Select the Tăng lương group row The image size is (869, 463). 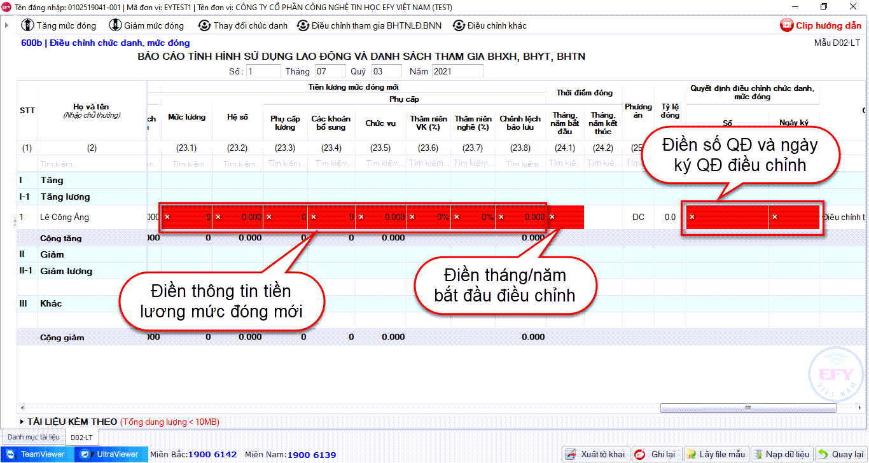[441, 197]
